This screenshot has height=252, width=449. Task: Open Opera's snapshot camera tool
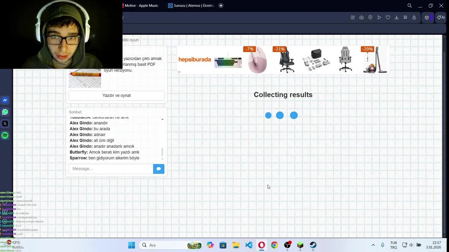click(361, 17)
